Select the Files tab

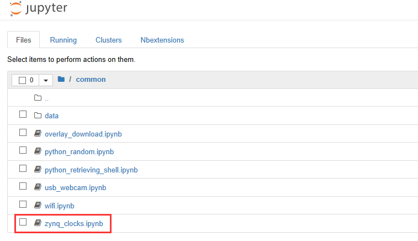tap(23, 40)
